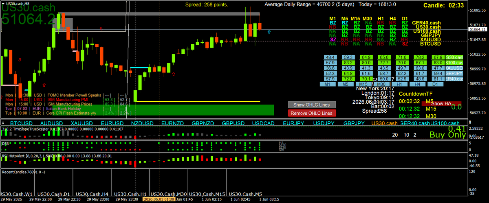Screen dimensions: 489x203
Task: Click yellow BTCUSD label in zone table
Action: 430,43
